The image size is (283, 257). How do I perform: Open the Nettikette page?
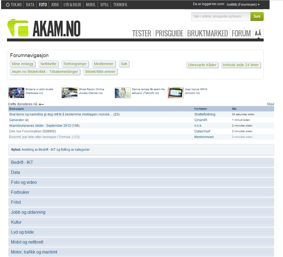tap(48, 64)
